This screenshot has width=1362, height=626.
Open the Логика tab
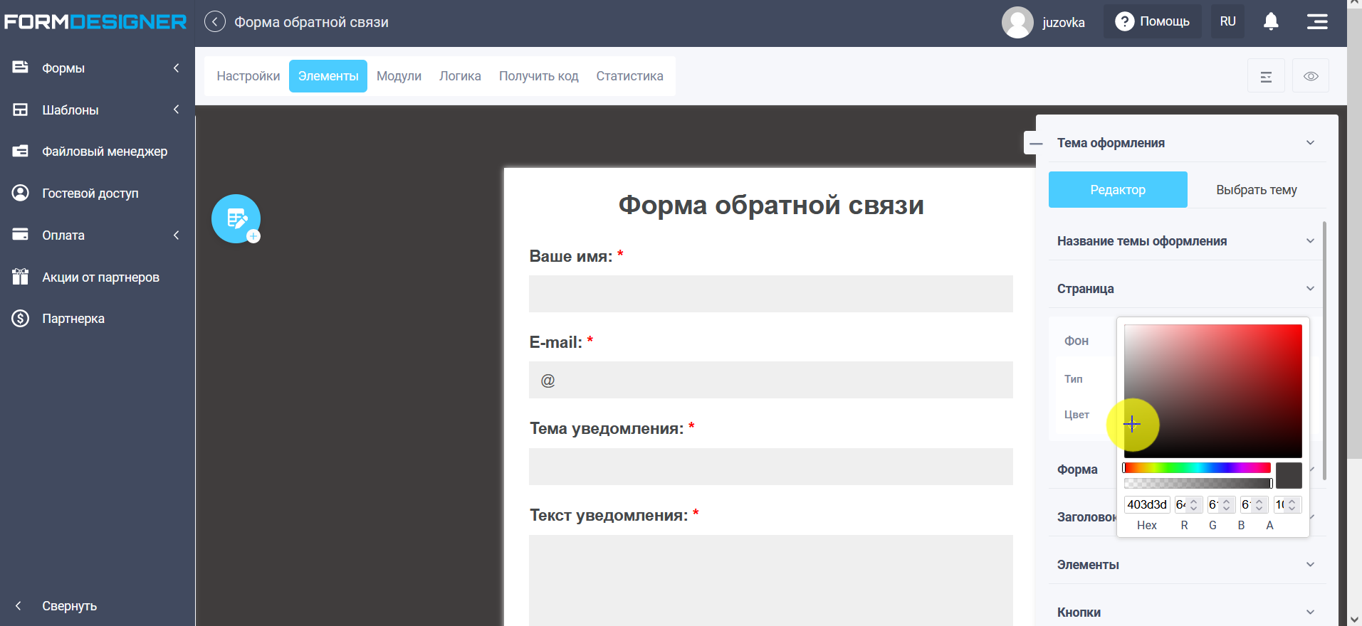tap(460, 76)
